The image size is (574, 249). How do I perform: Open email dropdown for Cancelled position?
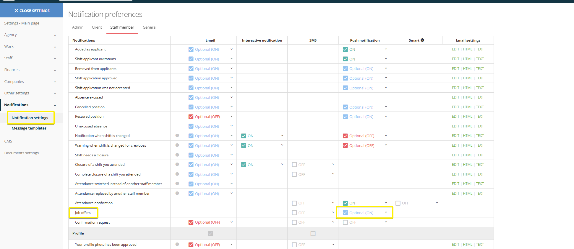[231, 107]
